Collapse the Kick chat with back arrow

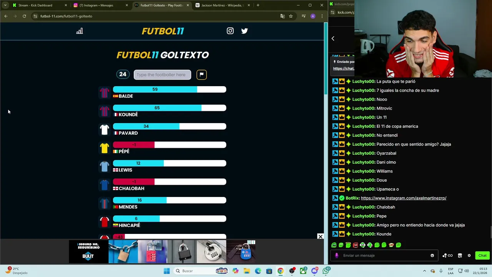point(333,38)
